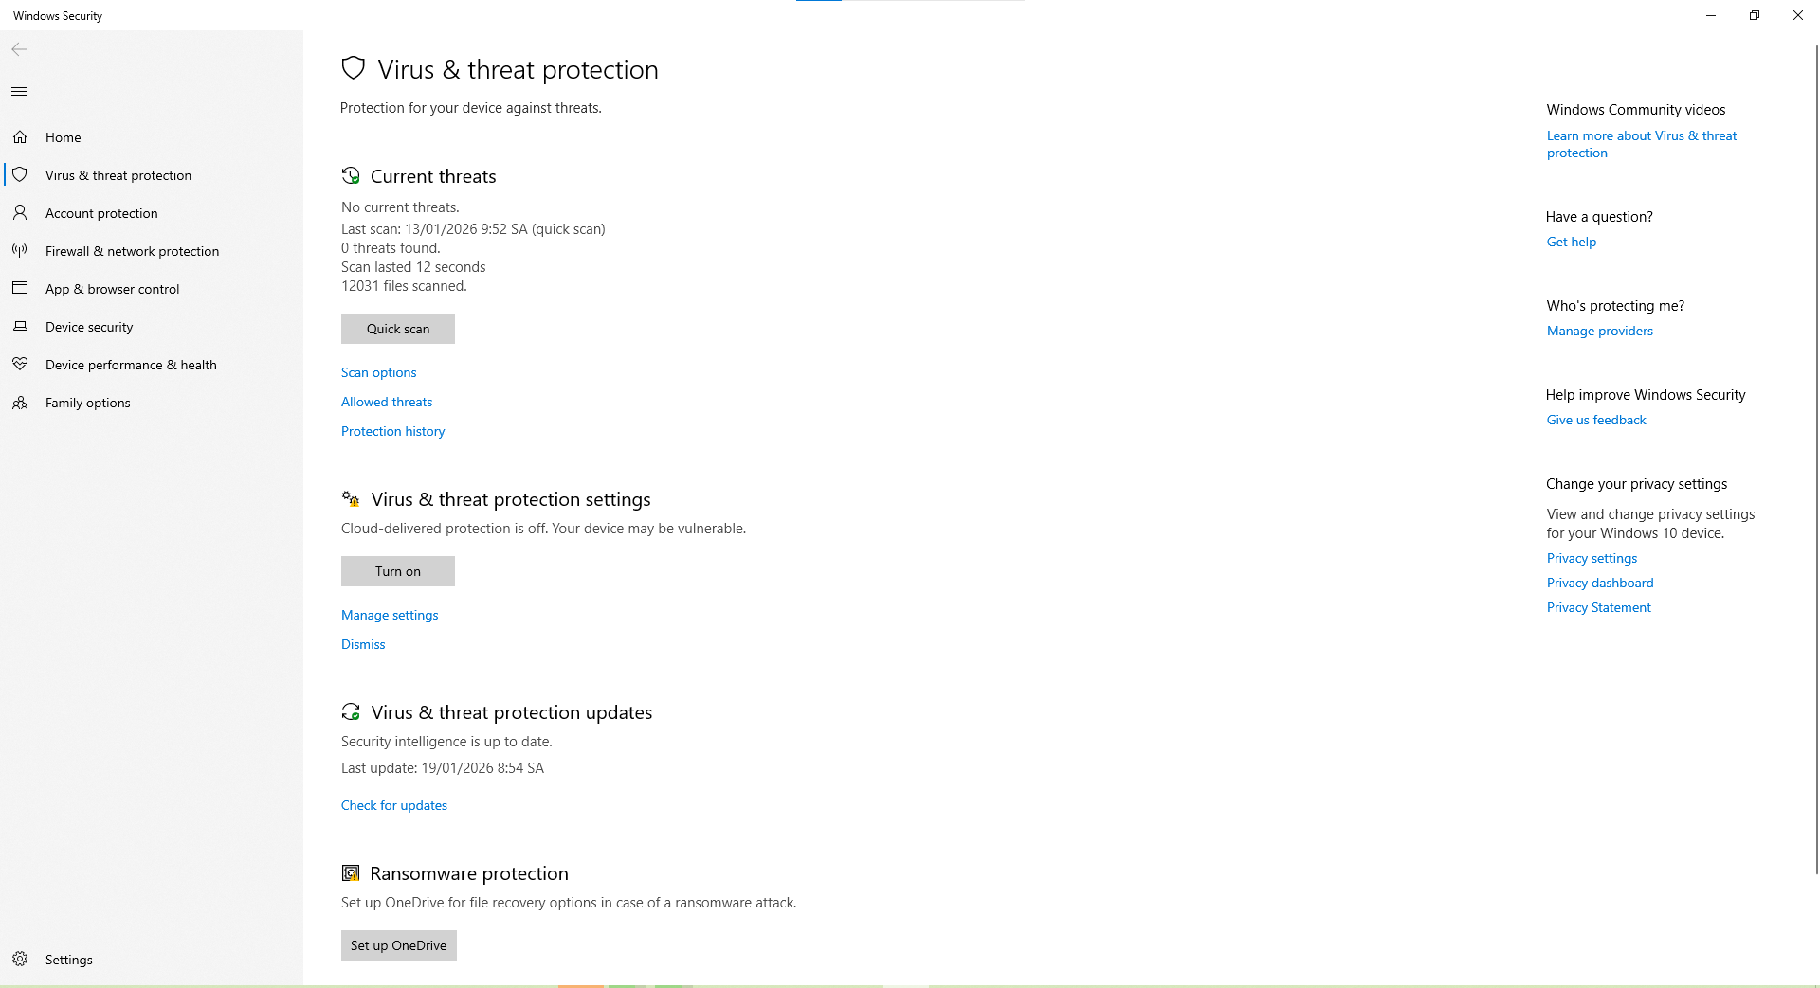This screenshot has width=1820, height=988.
Task: Click the vertical scrollbar on the right edge
Action: [x=1815, y=455]
